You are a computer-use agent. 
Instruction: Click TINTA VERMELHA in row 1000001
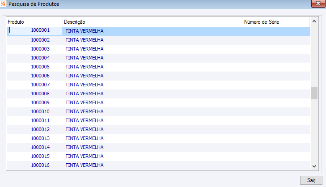(x=85, y=31)
